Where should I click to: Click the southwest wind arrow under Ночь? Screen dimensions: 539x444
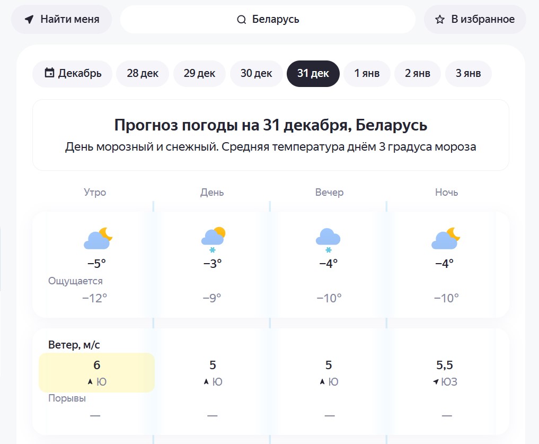[x=437, y=382]
